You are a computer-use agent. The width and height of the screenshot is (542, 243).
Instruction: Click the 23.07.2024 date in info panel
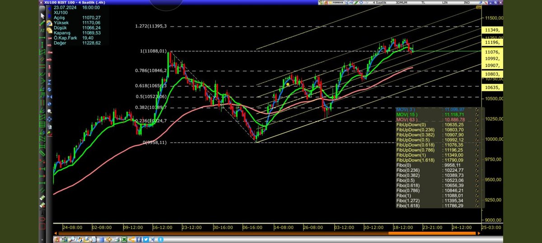point(65,8)
